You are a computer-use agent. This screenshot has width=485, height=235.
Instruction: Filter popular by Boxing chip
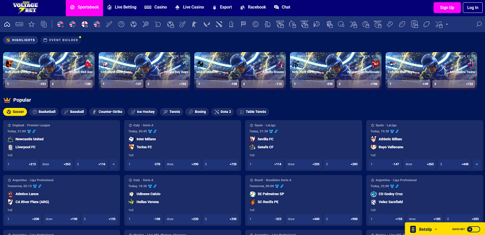[x=197, y=112]
